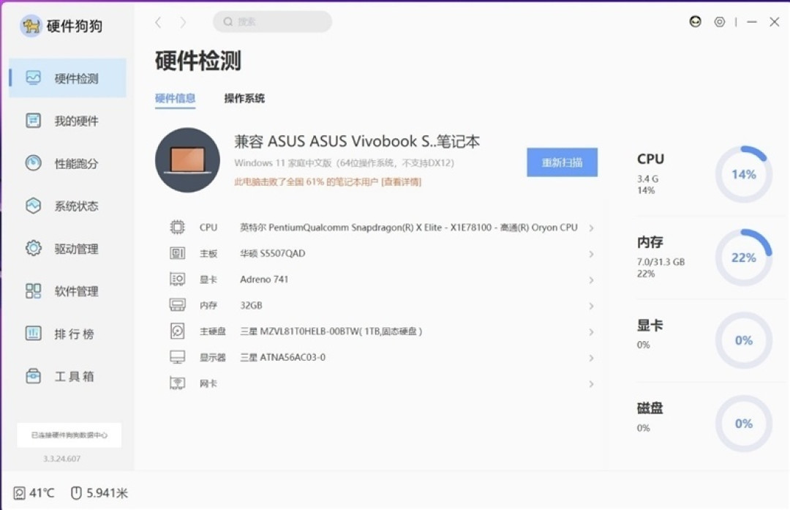Image resolution: width=790 pixels, height=510 pixels.
Task: Click the Windows 11 家庭中文版 text
Action: pyautogui.click(x=344, y=163)
